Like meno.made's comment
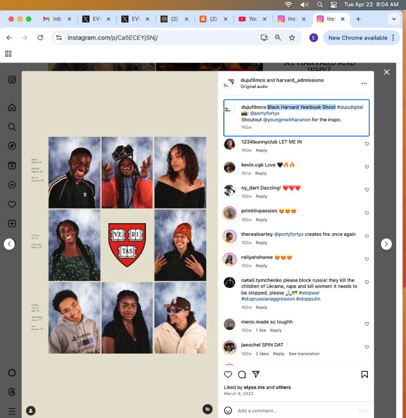Screen dimensions: 406x418 click(x=367, y=324)
